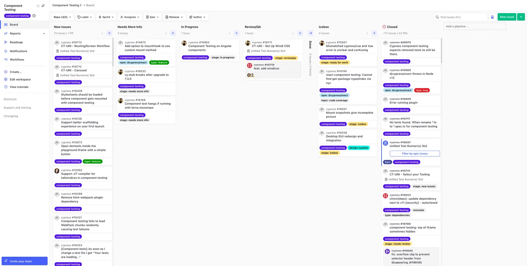Open the Repo (3/3) filter dropdown
Screen dimensions: 527x266
click(62, 17)
